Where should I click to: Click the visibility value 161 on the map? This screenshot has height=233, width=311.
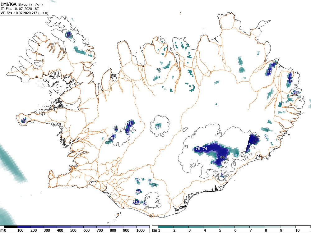(112, 138)
